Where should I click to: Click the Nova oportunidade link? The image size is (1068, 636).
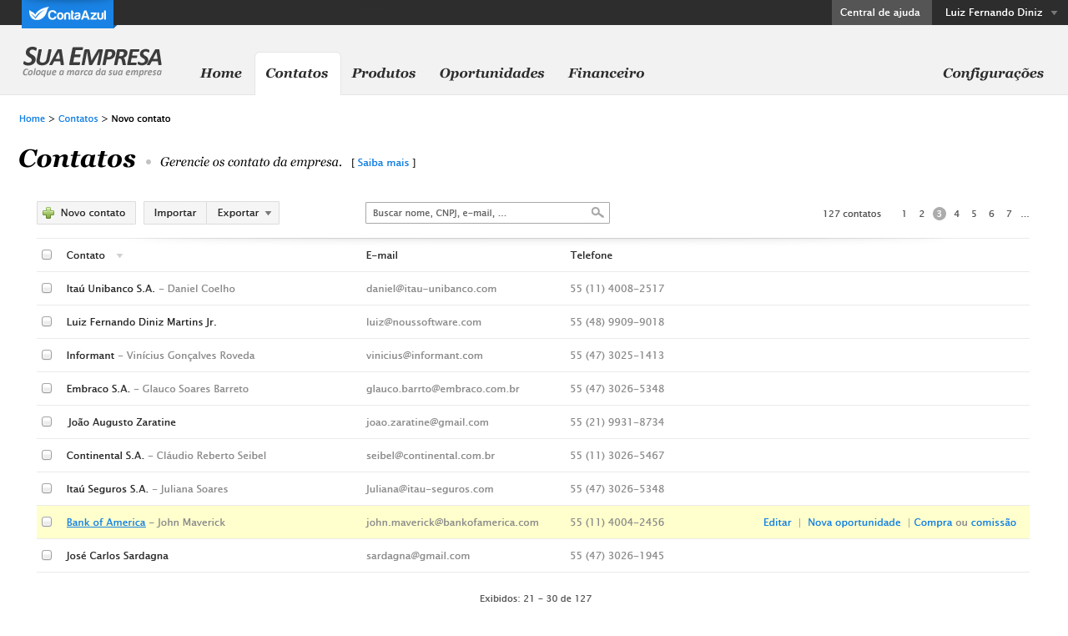[x=854, y=522]
